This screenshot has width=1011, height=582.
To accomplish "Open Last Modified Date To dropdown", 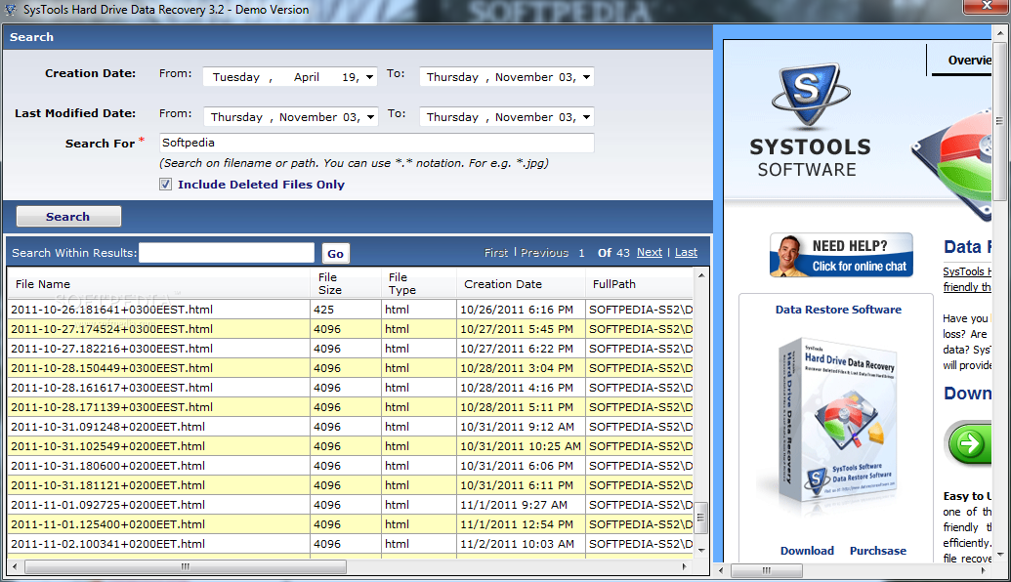I will (586, 117).
